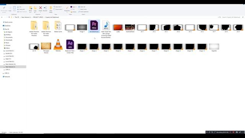Click History in the Open group
Image resolution: width=245 pixels, height=138 pixels.
point(73,12)
